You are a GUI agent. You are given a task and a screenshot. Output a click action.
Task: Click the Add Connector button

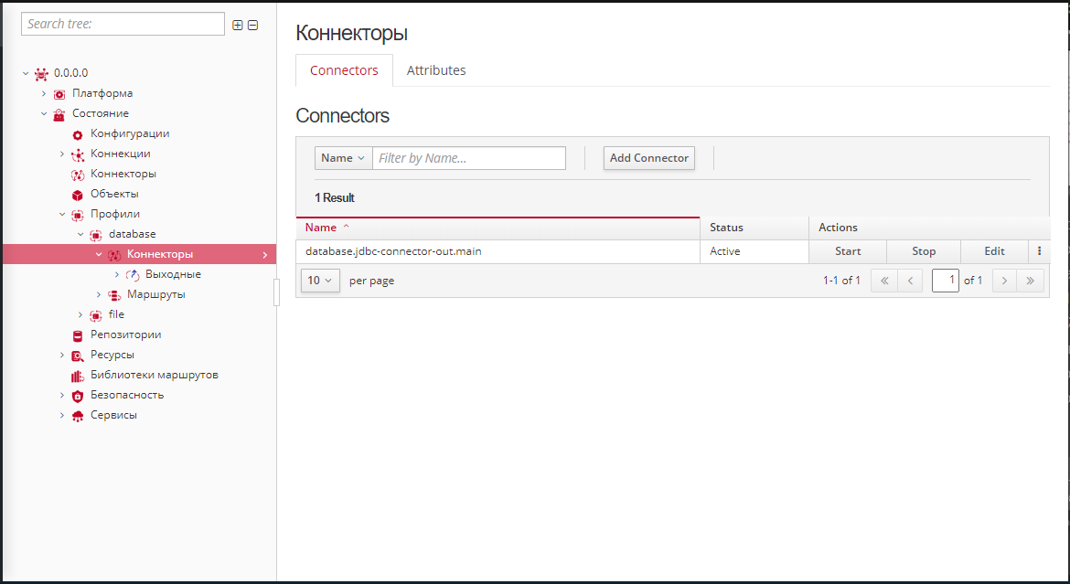click(x=648, y=157)
